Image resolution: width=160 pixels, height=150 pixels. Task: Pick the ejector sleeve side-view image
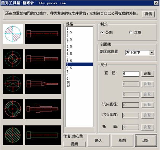point(43,109)
